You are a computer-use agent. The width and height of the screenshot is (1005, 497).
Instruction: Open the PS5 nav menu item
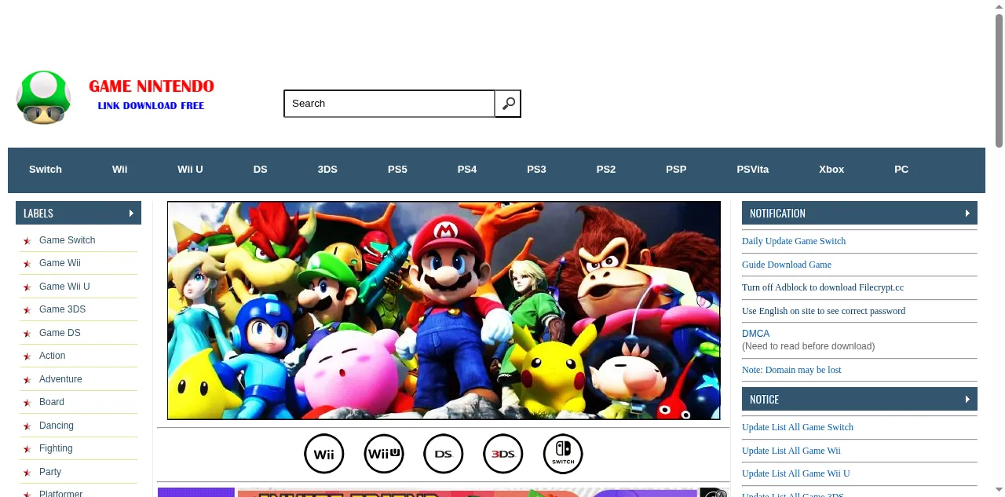(397, 170)
